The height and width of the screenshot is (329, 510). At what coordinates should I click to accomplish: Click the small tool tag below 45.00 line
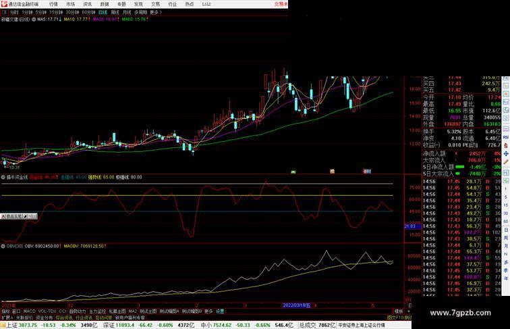pos(18,216)
